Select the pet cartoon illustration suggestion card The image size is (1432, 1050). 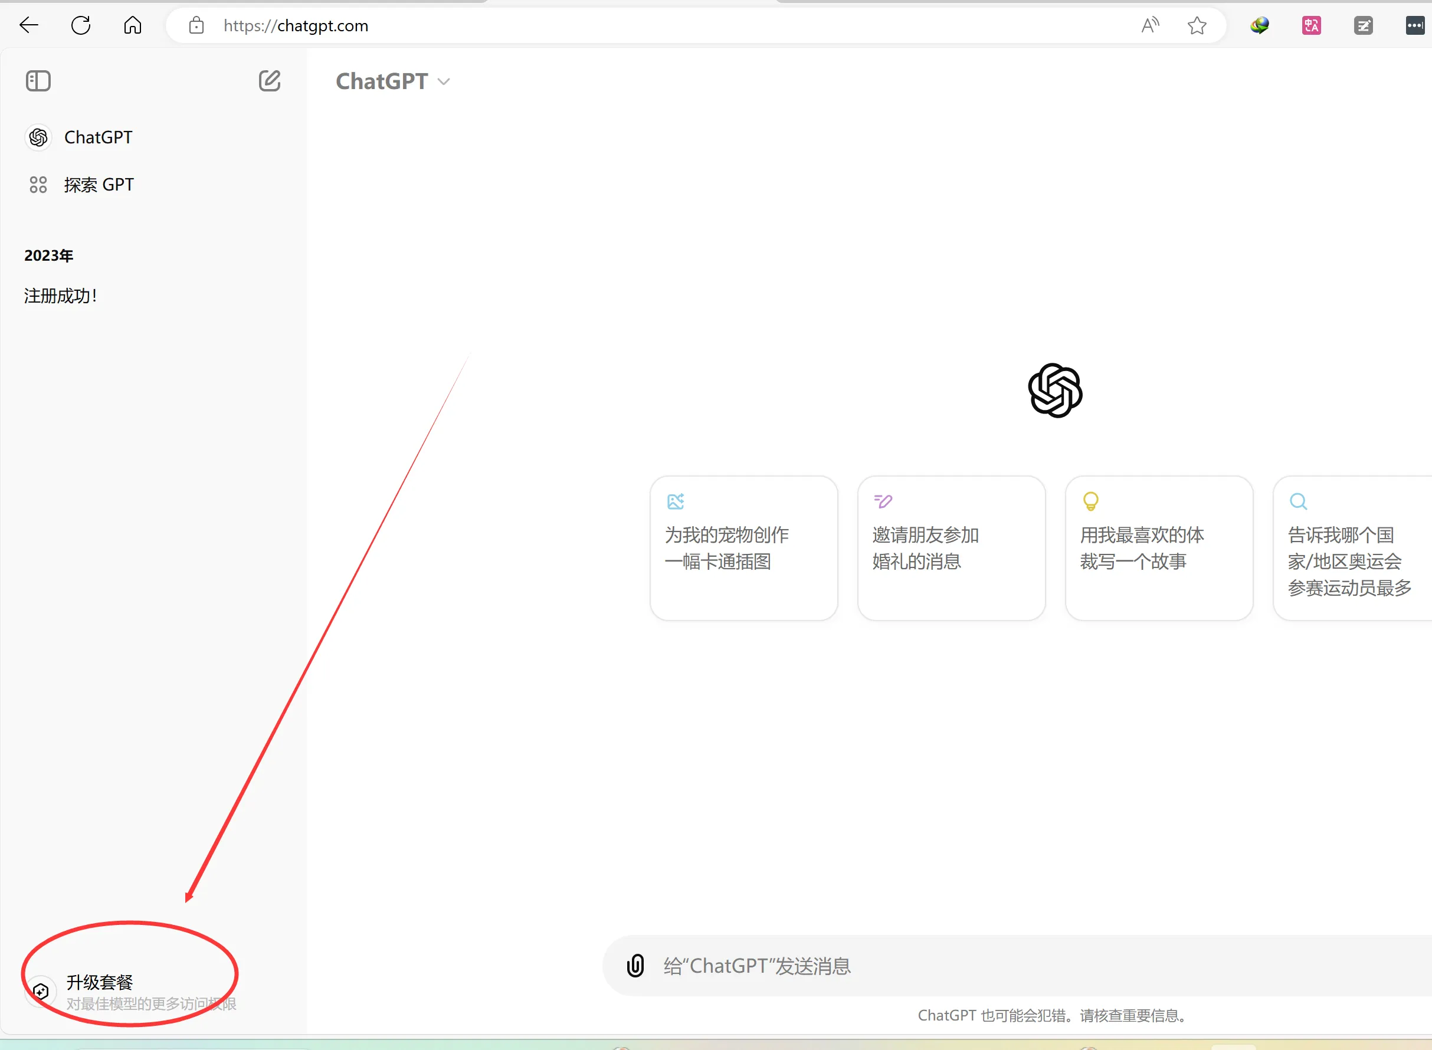pyautogui.click(x=743, y=548)
